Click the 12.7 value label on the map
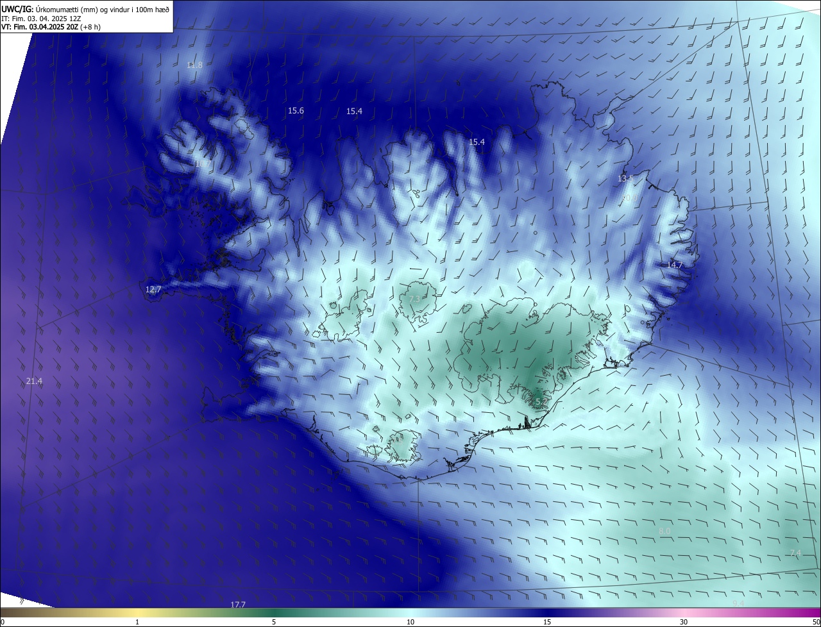The width and height of the screenshot is (821, 627). pyautogui.click(x=153, y=290)
